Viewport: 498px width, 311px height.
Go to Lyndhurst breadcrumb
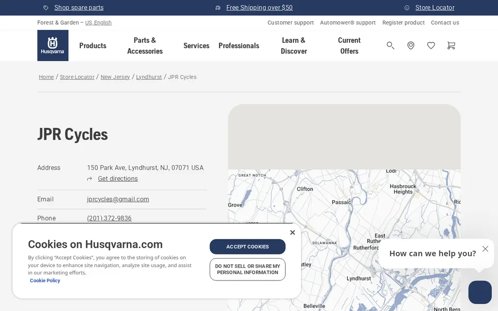(x=149, y=77)
